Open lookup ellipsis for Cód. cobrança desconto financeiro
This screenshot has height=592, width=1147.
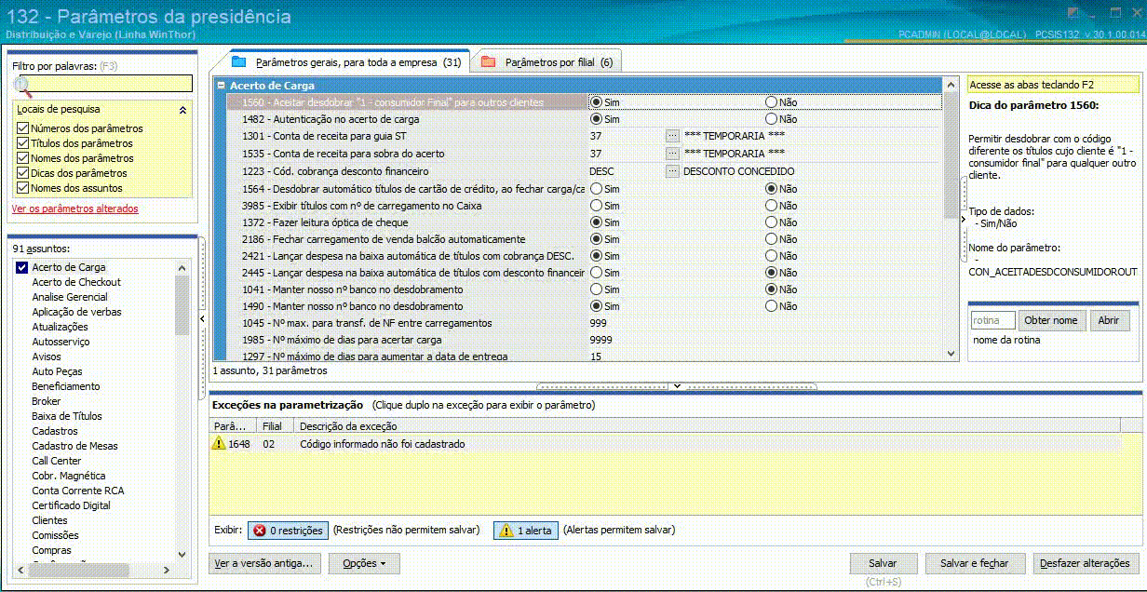pos(672,171)
